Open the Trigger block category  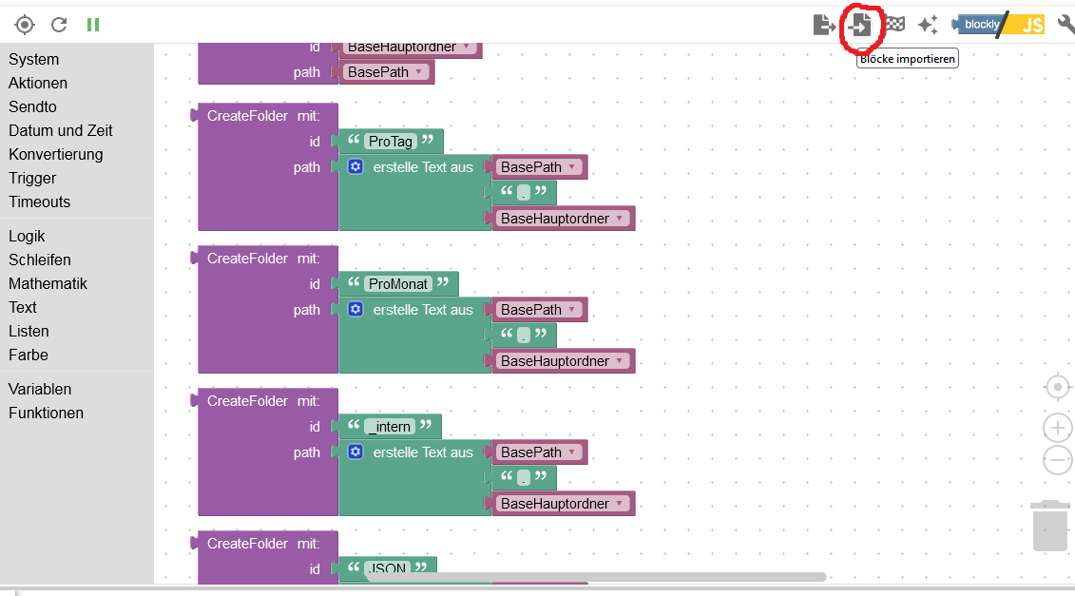(32, 178)
